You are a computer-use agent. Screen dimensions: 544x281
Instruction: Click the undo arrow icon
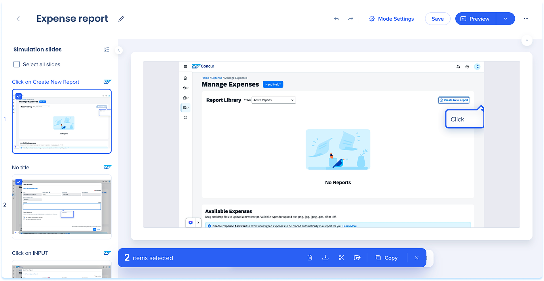click(337, 19)
